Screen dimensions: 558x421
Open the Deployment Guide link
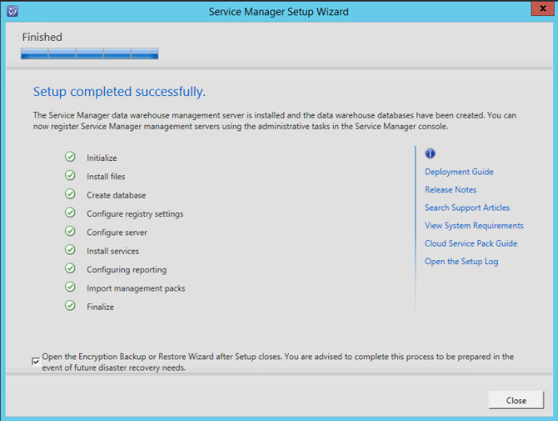click(x=459, y=171)
